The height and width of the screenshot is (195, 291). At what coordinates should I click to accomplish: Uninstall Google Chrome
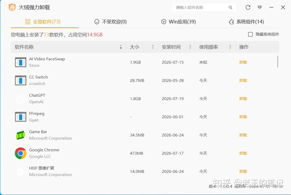[x=243, y=153]
